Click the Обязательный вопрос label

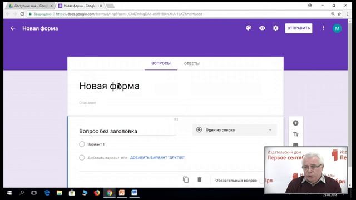[236, 181]
